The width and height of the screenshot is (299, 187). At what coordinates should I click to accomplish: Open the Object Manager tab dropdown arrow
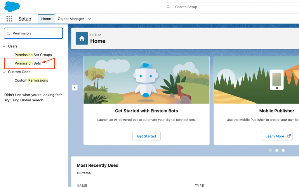click(89, 19)
